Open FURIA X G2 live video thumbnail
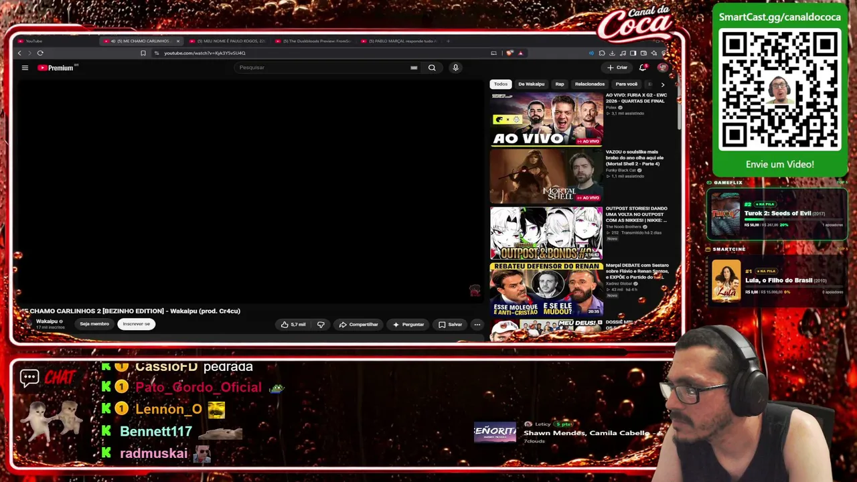Image resolution: width=857 pixels, height=482 pixels. (546, 119)
